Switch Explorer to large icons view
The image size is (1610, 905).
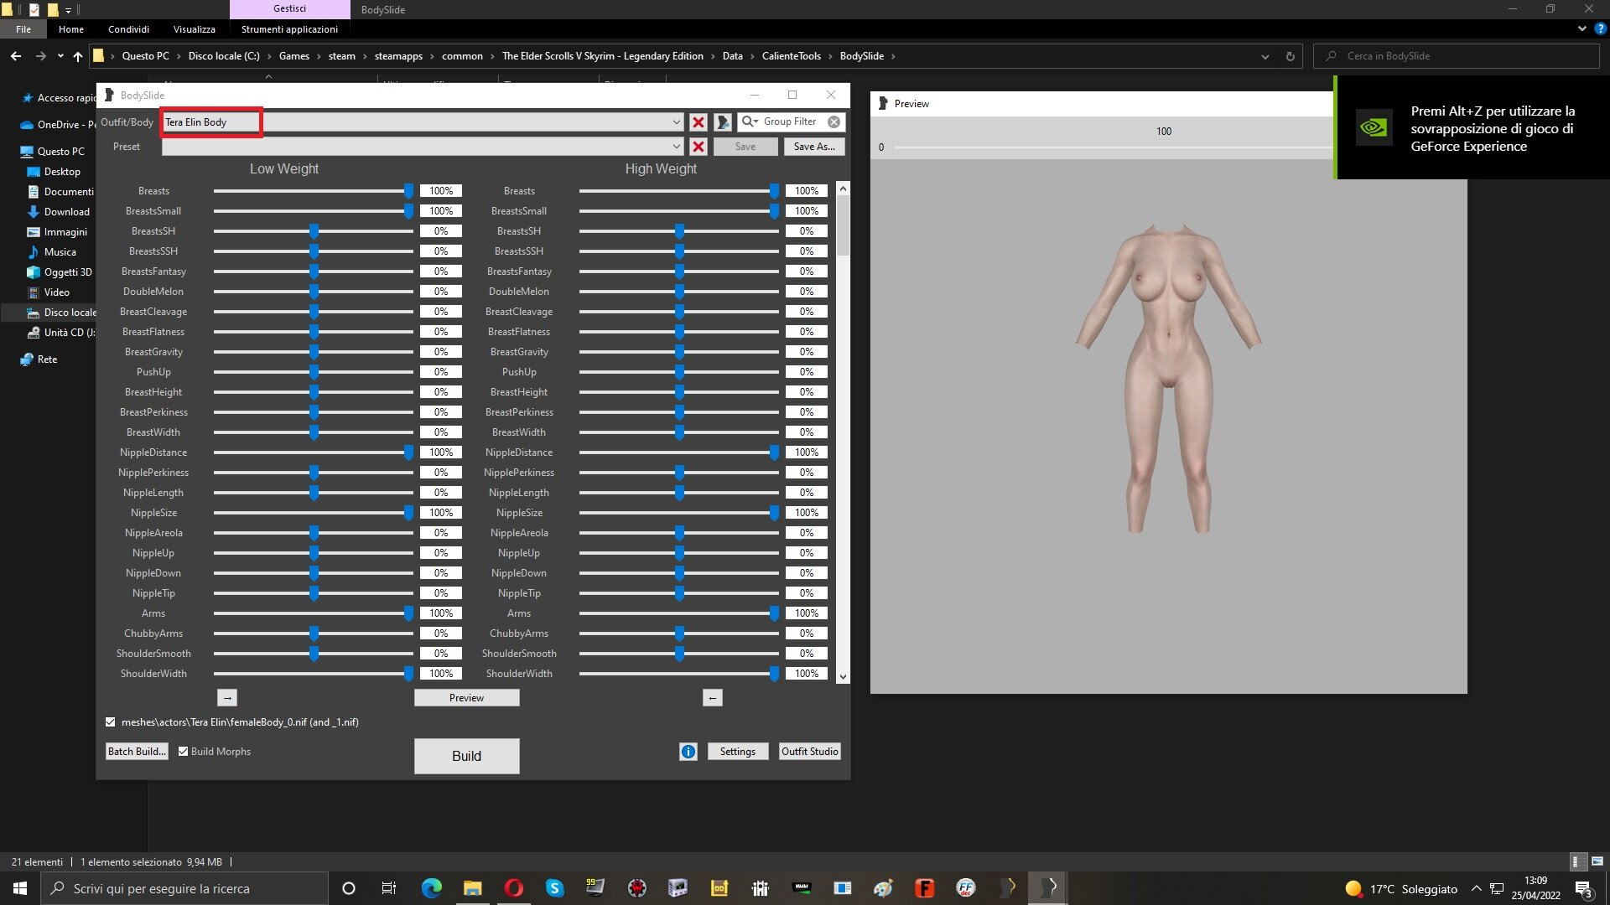point(1597,861)
